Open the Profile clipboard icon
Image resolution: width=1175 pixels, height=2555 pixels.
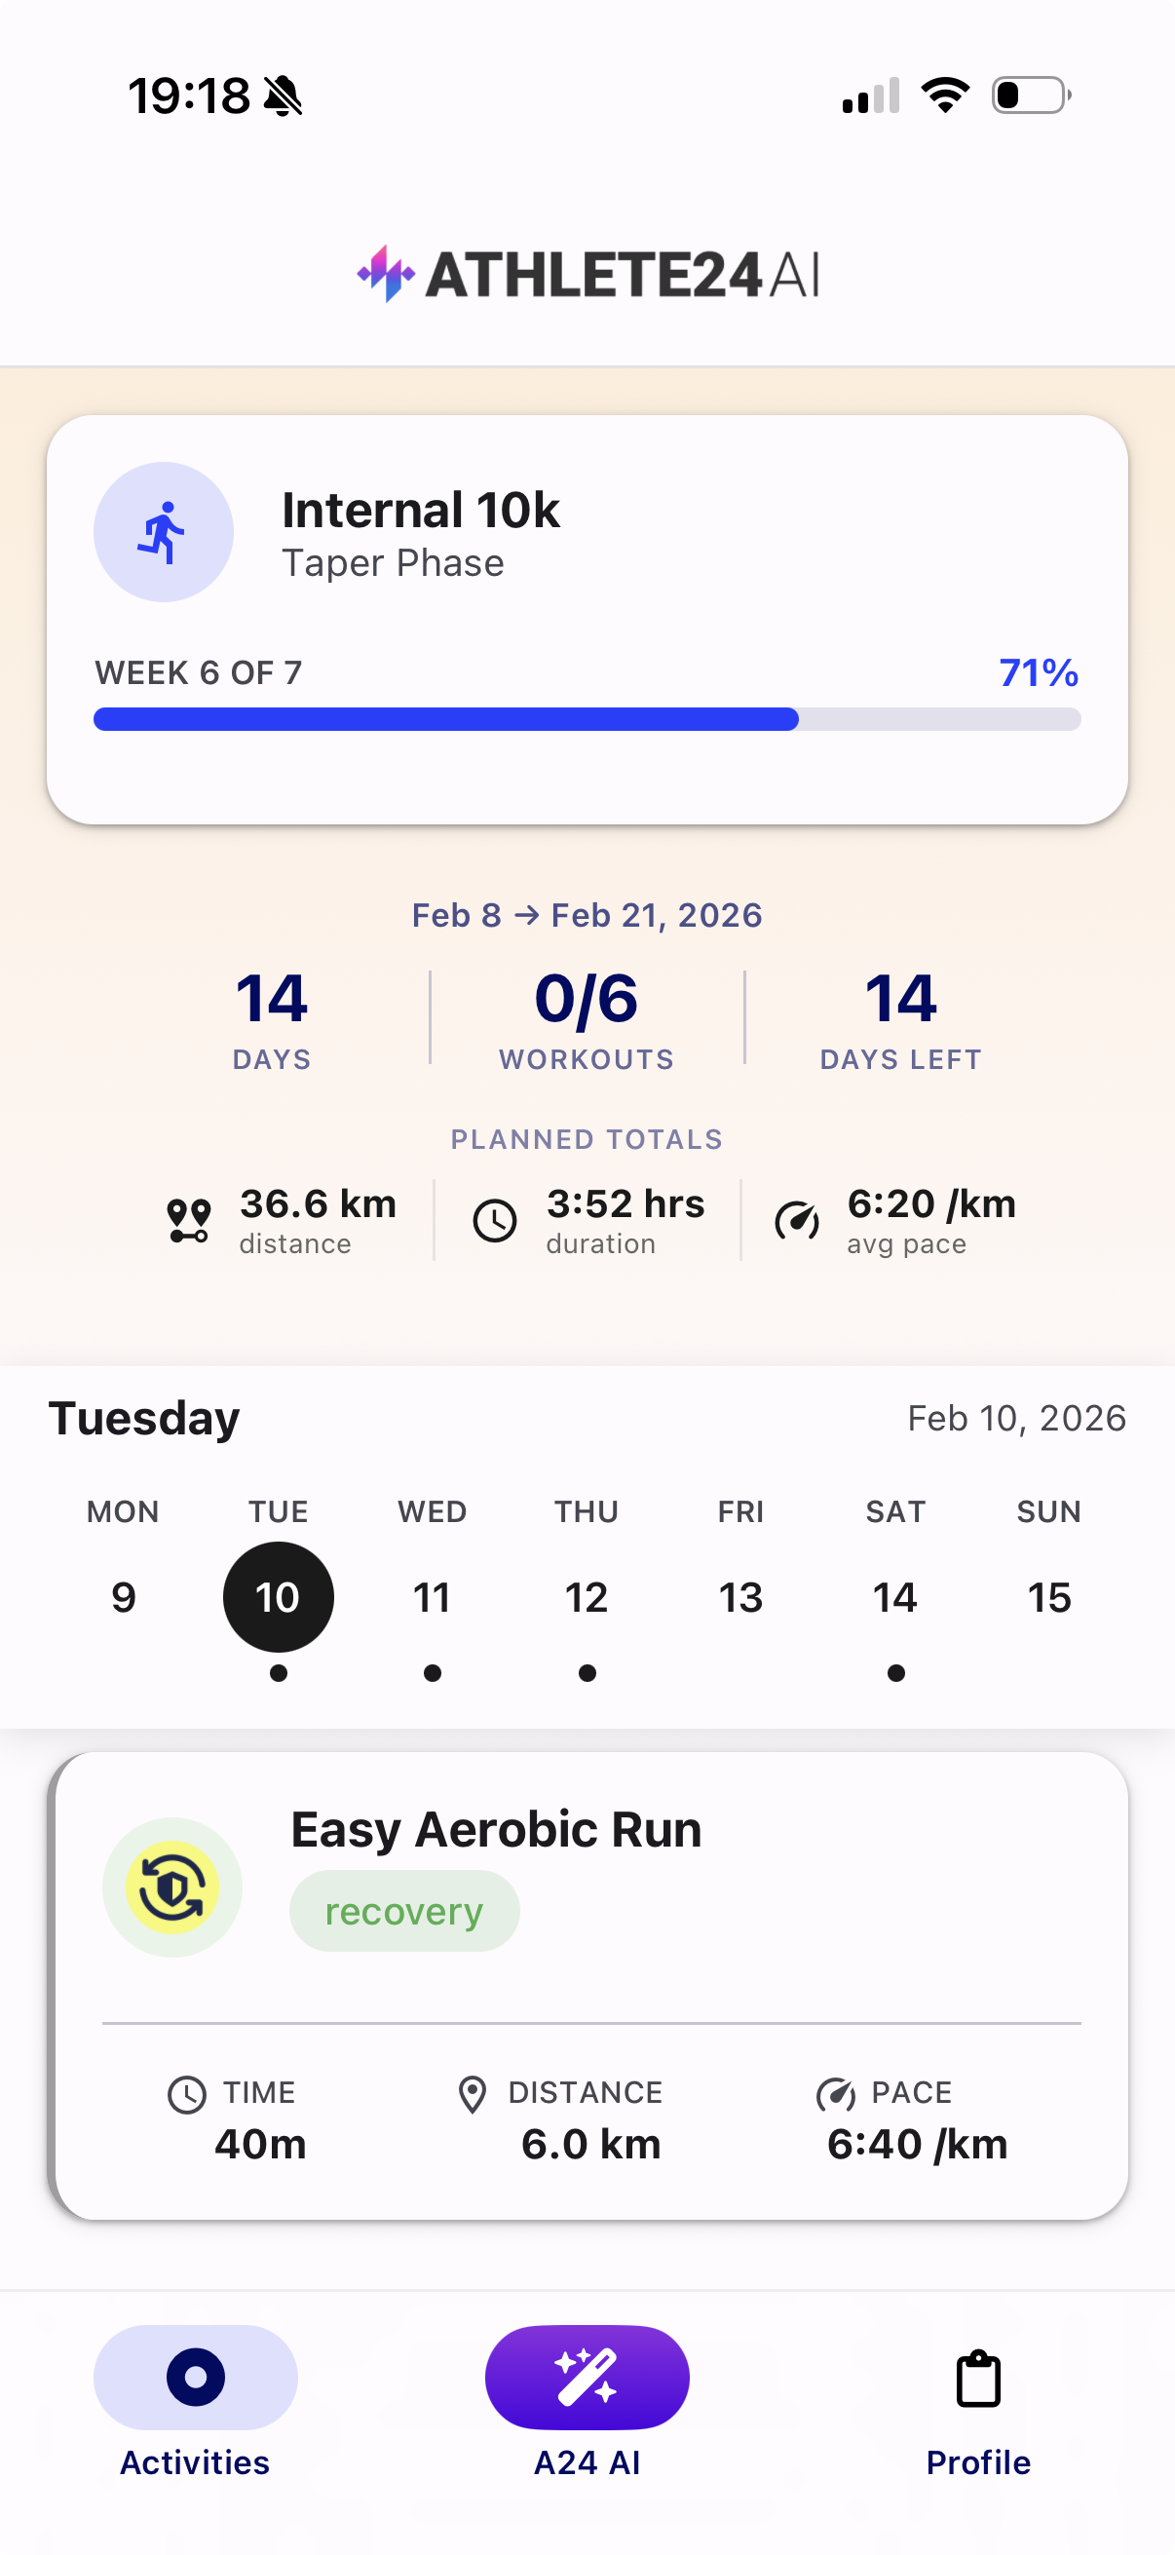pyautogui.click(x=977, y=2379)
